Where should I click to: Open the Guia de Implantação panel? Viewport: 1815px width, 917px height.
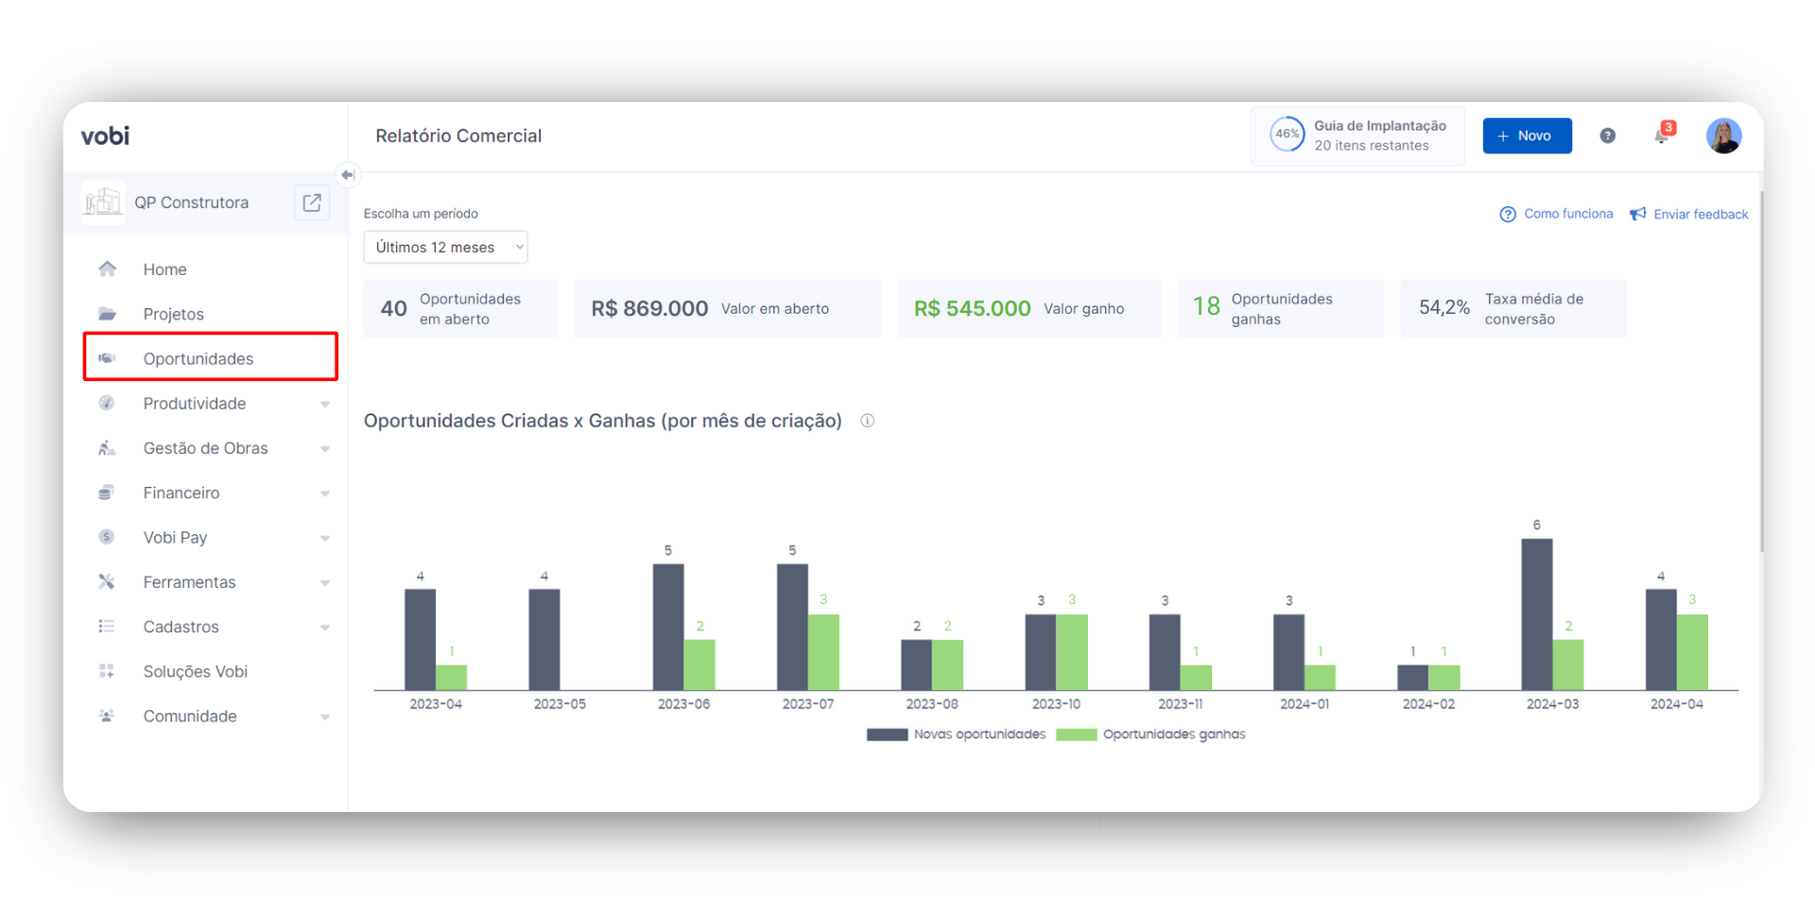click(x=1357, y=135)
